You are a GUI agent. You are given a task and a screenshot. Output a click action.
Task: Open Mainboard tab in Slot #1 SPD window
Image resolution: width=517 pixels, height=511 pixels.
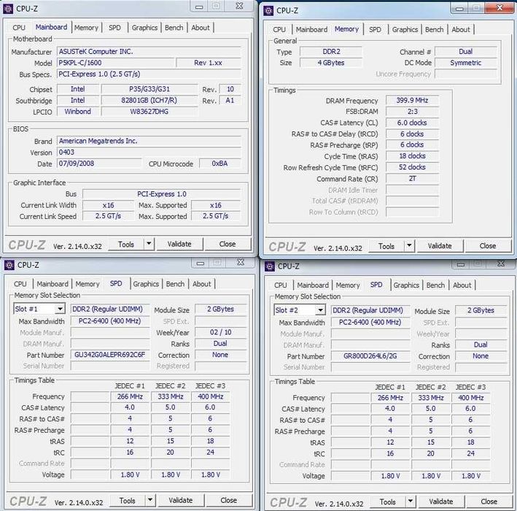tap(53, 284)
